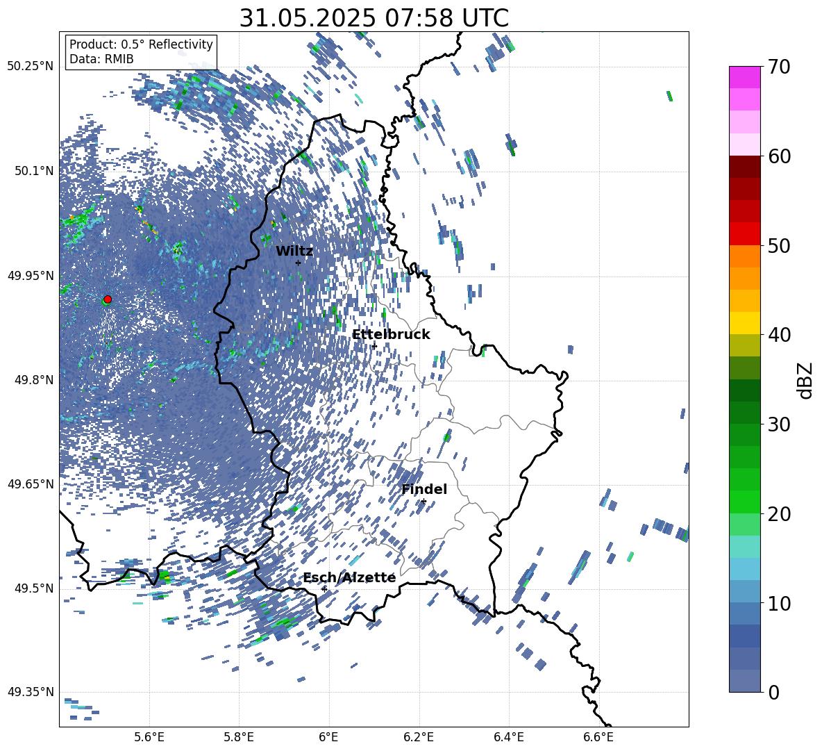Click the Findel station cross marker
The width and height of the screenshot is (822, 751).
[423, 502]
